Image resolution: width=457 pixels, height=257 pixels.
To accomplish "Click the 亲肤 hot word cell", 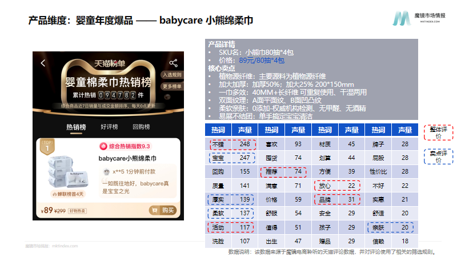I will pyautogui.click(x=378, y=227).
